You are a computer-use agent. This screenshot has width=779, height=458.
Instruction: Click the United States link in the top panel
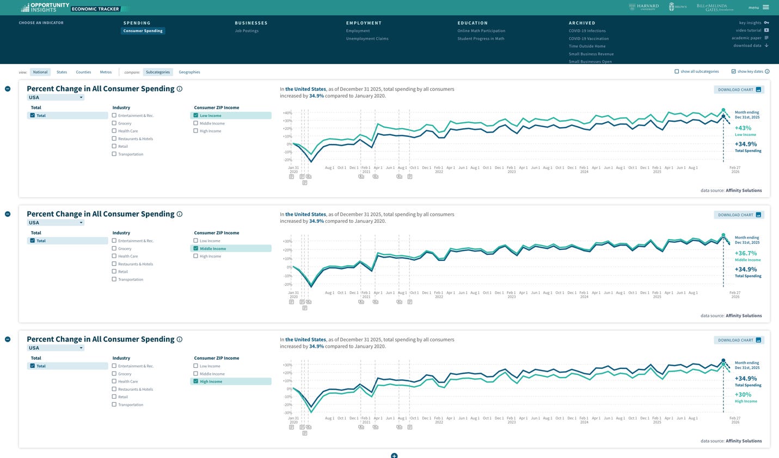tap(305, 89)
